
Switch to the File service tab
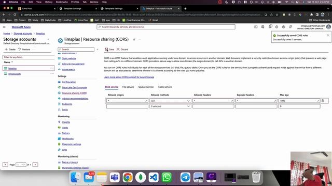[x=128, y=87]
